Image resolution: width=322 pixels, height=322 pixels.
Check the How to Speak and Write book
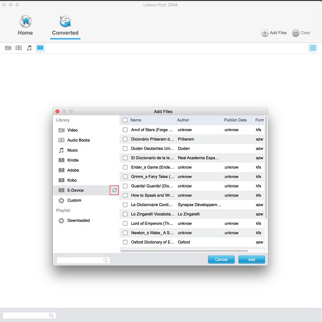pyautogui.click(x=125, y=196)
